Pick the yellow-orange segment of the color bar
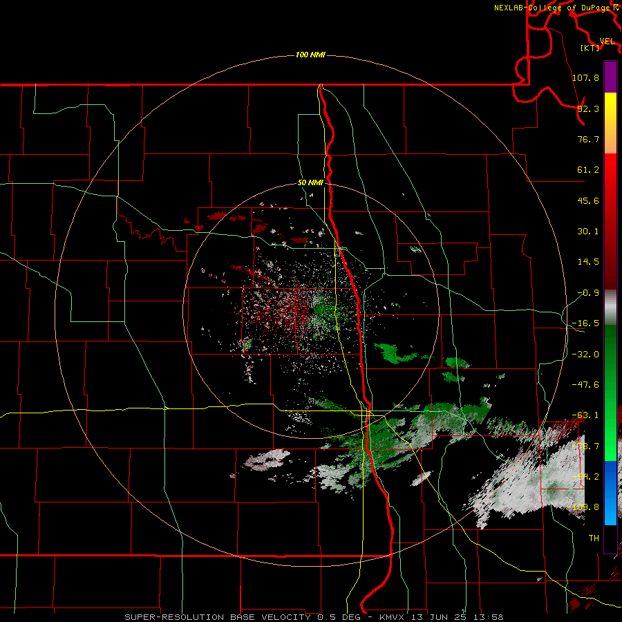 610,123
